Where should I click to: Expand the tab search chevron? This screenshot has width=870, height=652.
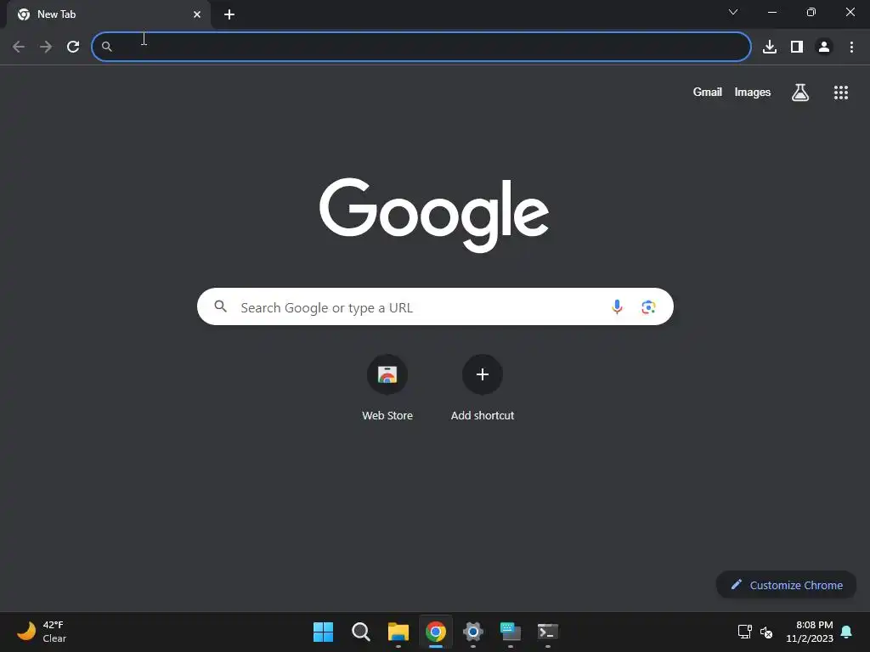tap(733, 12)
